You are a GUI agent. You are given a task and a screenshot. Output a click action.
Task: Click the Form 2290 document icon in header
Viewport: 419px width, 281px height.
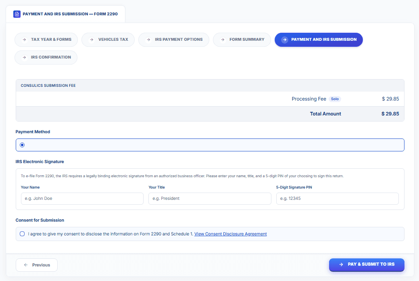(x=17, y=14)
